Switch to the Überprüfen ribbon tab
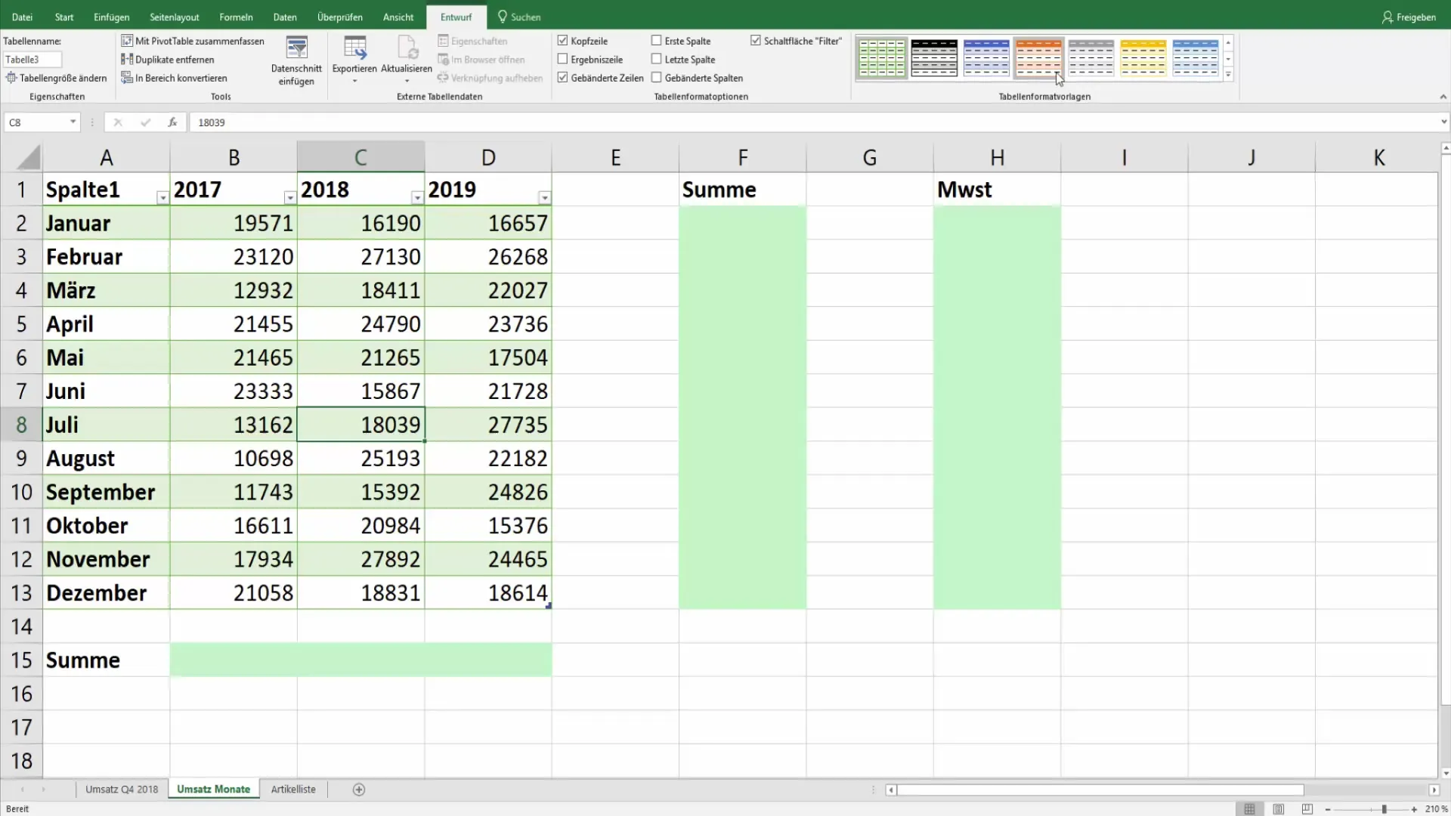The height and width of the screenshot is (816, 1451). [340, 17]
